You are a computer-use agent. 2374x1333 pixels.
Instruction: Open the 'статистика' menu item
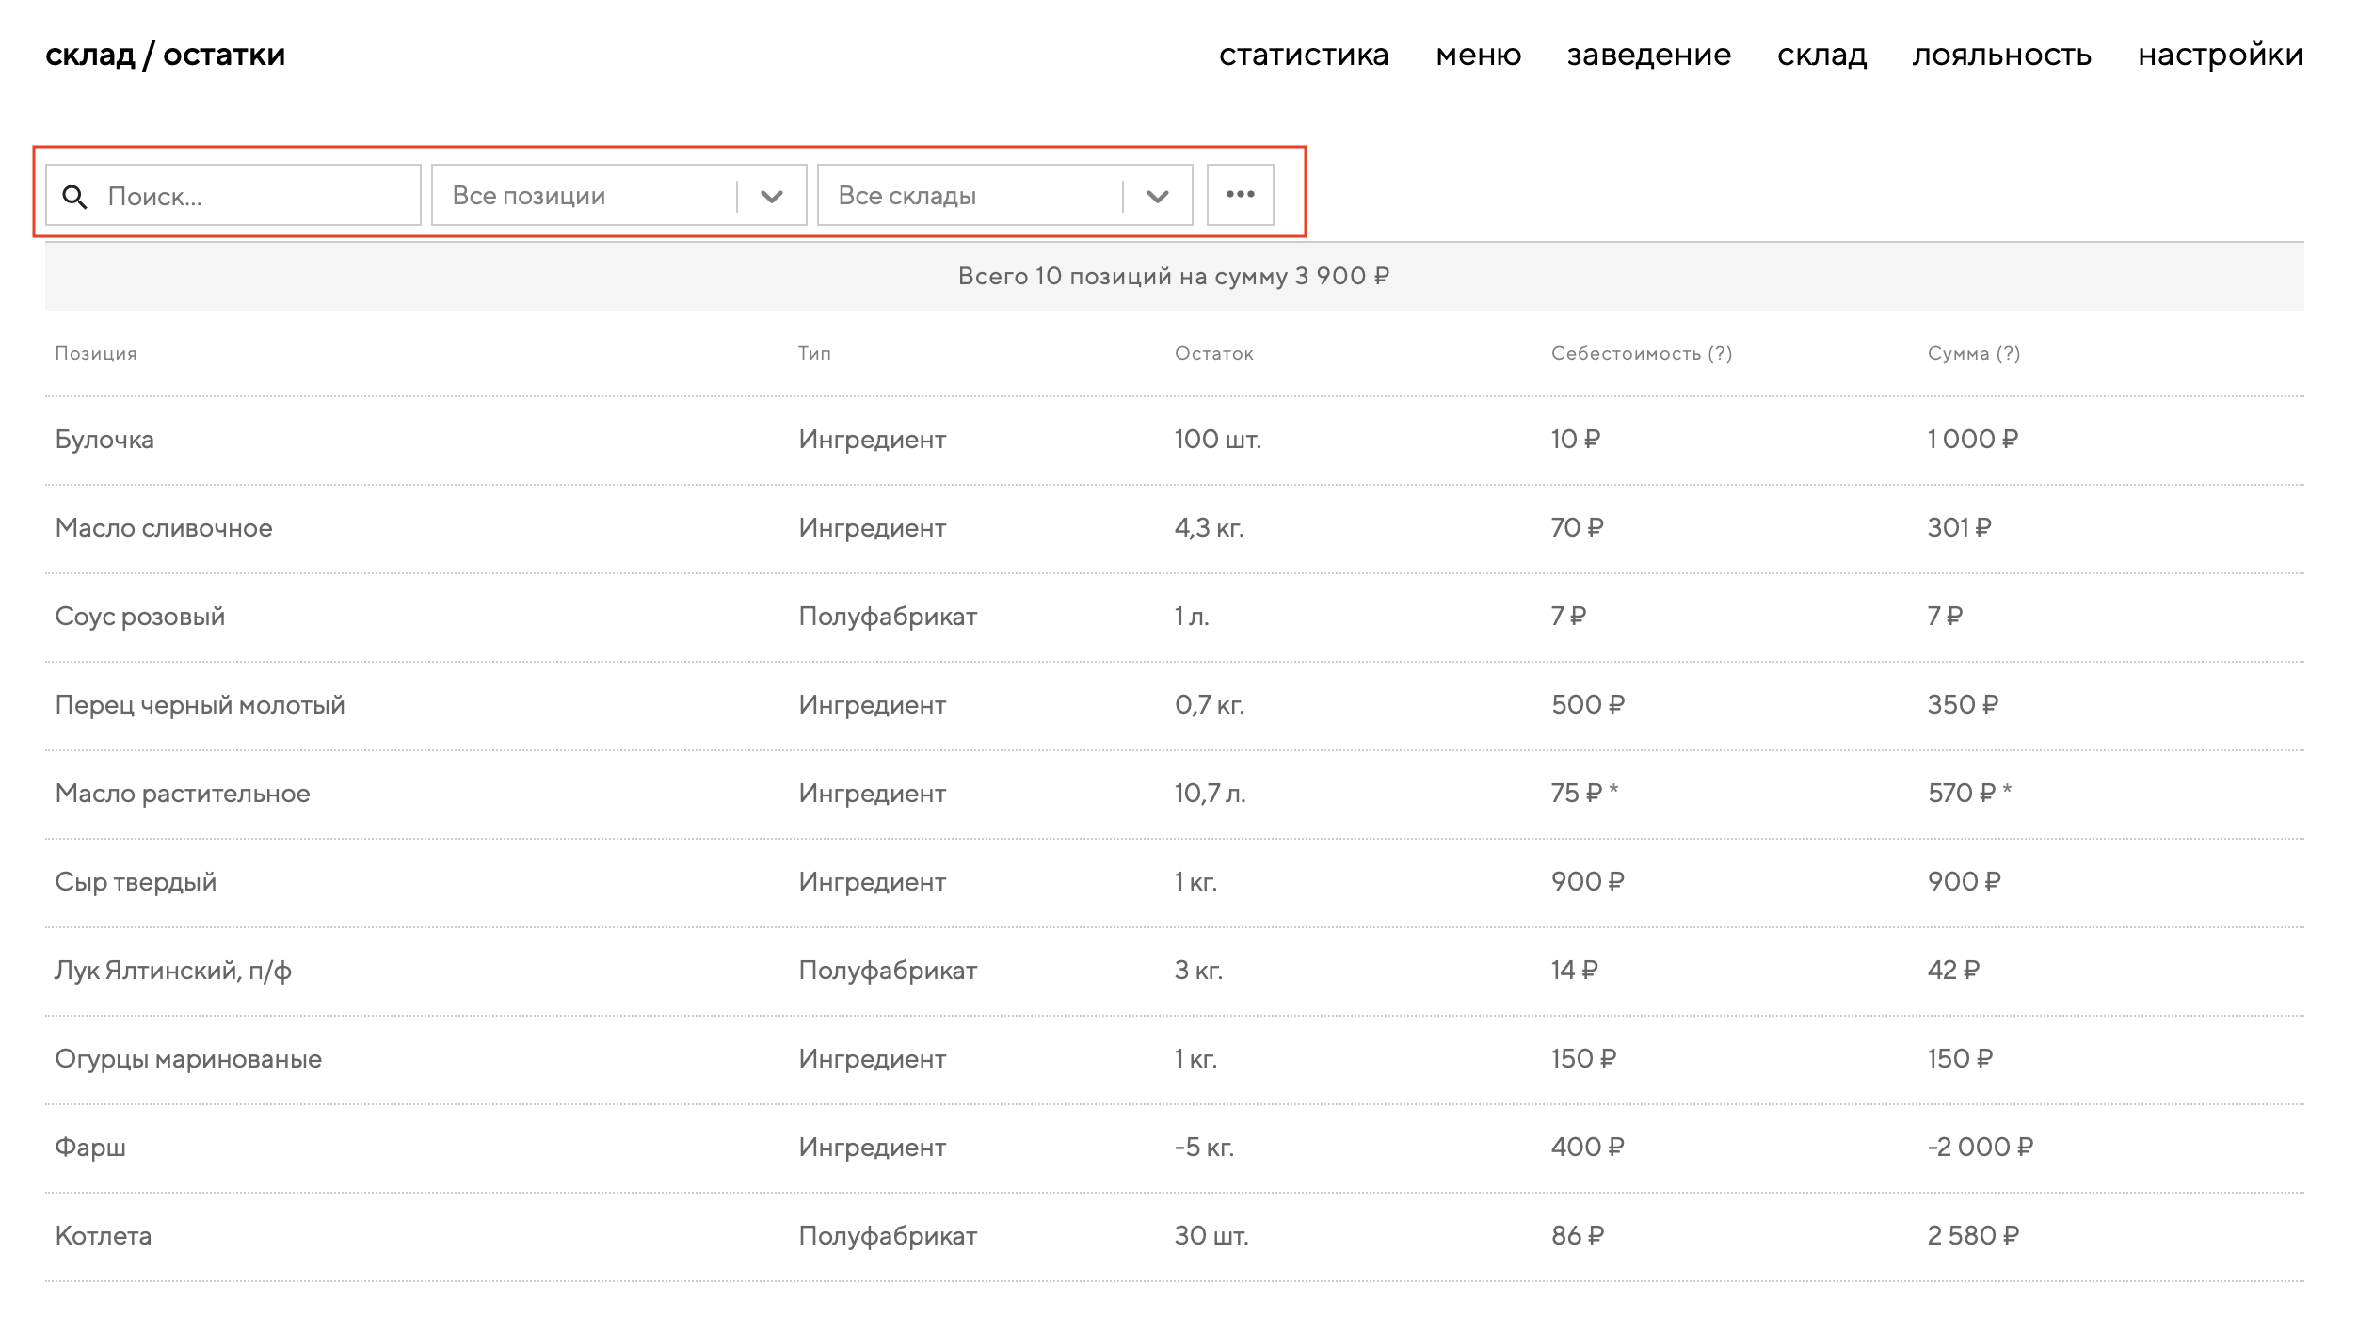point(1304,55)
